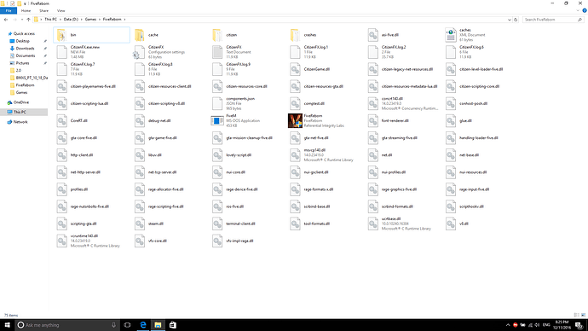Go up one folder level

(28, 20)
